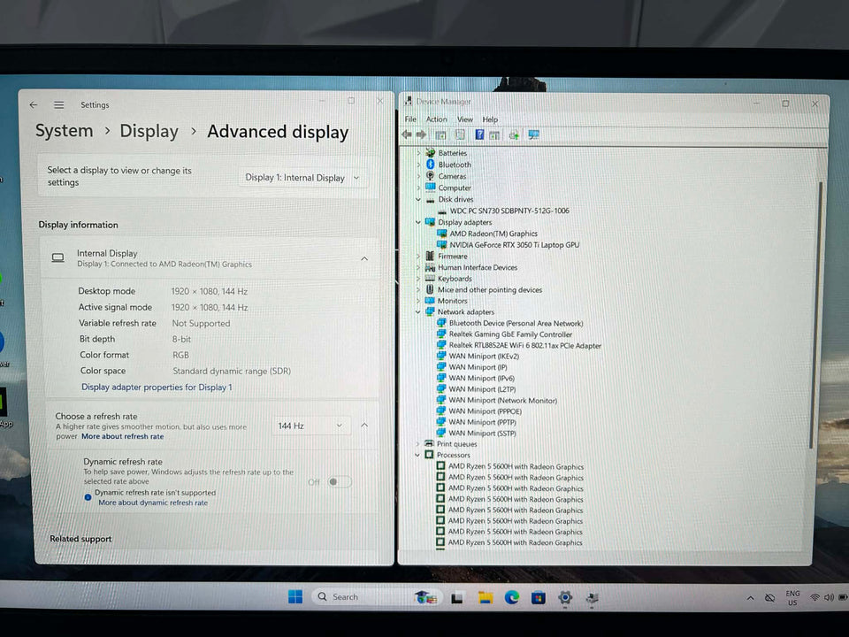Open Device Manager Help icon in toolbar

(x=479, y=134)
